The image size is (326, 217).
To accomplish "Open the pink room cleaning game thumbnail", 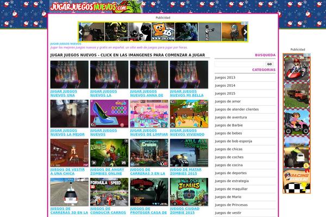I will (149, 114).
